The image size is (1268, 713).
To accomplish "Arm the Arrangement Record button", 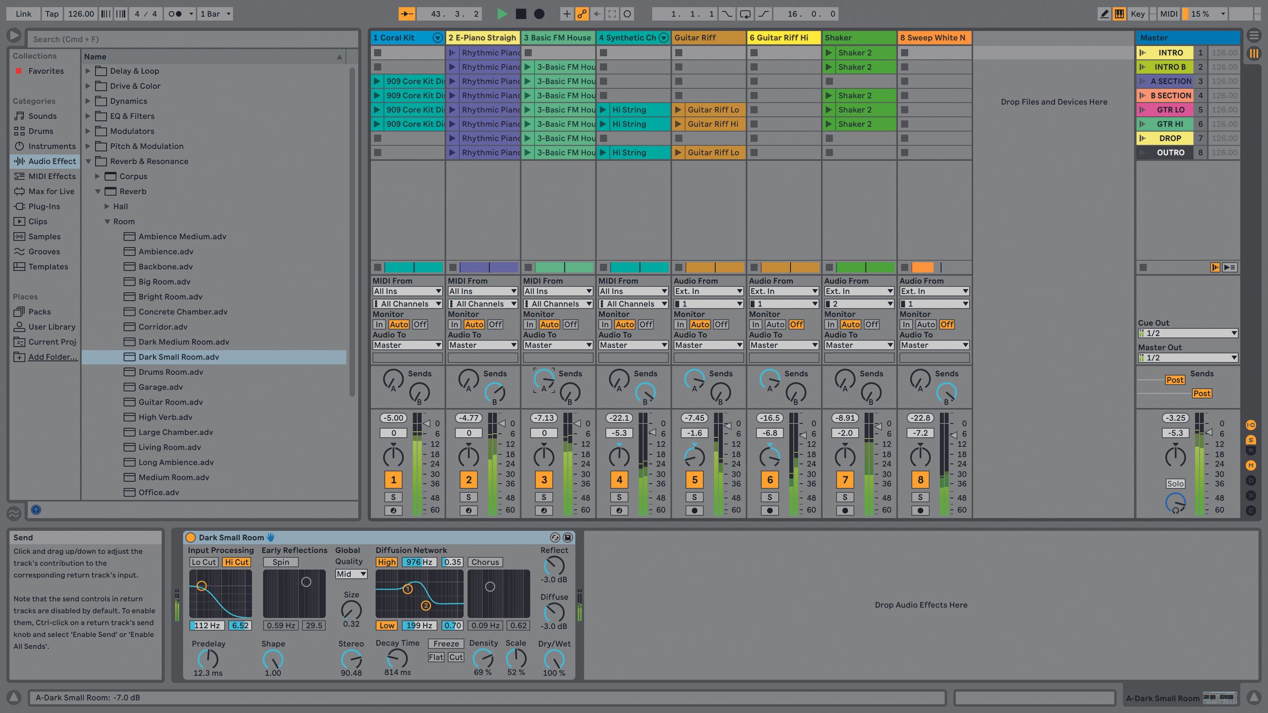I will point(539,14).
